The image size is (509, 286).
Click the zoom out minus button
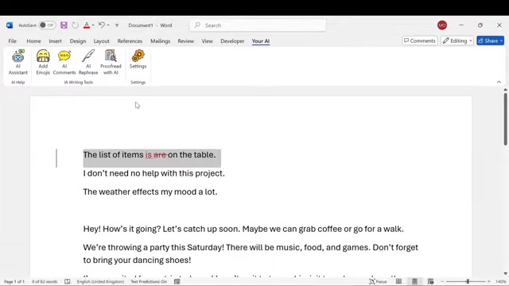442,281
